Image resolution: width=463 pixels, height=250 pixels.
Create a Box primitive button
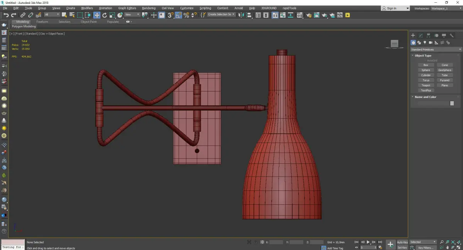(426, 65)
